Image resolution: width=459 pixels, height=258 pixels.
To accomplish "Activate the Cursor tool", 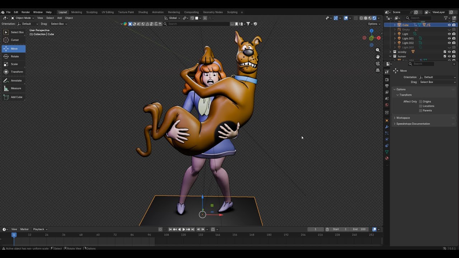I will click(x=14, y=40).
